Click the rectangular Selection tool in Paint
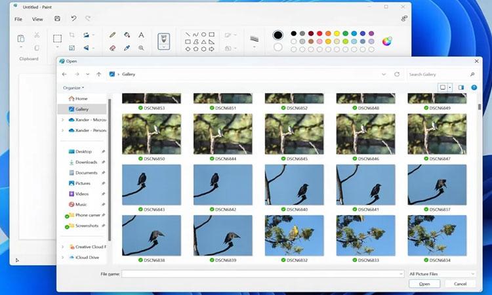Image resolution: width=492 pixels, height=295 pixels. [x=57, y=39]
